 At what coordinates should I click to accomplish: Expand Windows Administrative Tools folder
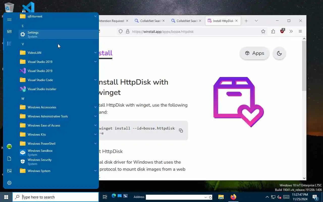(x=58, y=116)
